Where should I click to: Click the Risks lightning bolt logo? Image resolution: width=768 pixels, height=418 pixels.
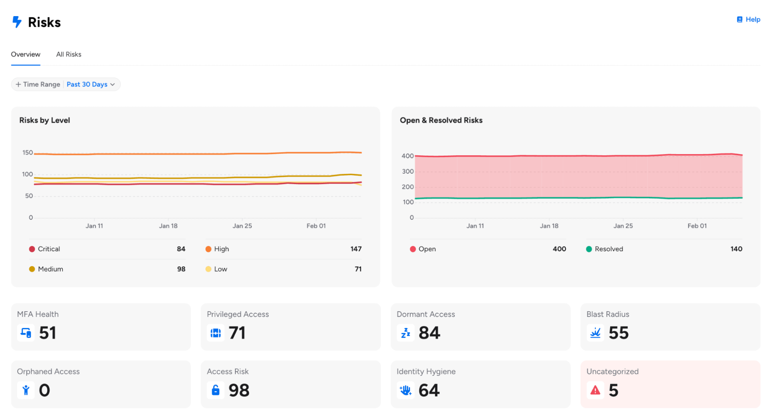pyautogui.click(x=17, y=22)
